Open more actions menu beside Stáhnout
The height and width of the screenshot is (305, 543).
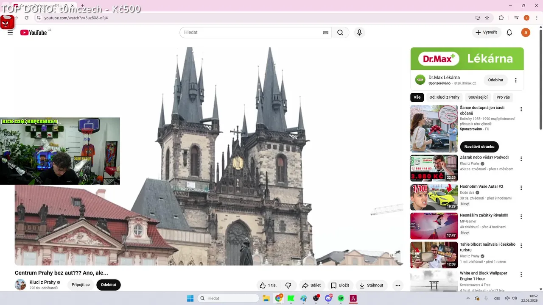coord(397,286)
